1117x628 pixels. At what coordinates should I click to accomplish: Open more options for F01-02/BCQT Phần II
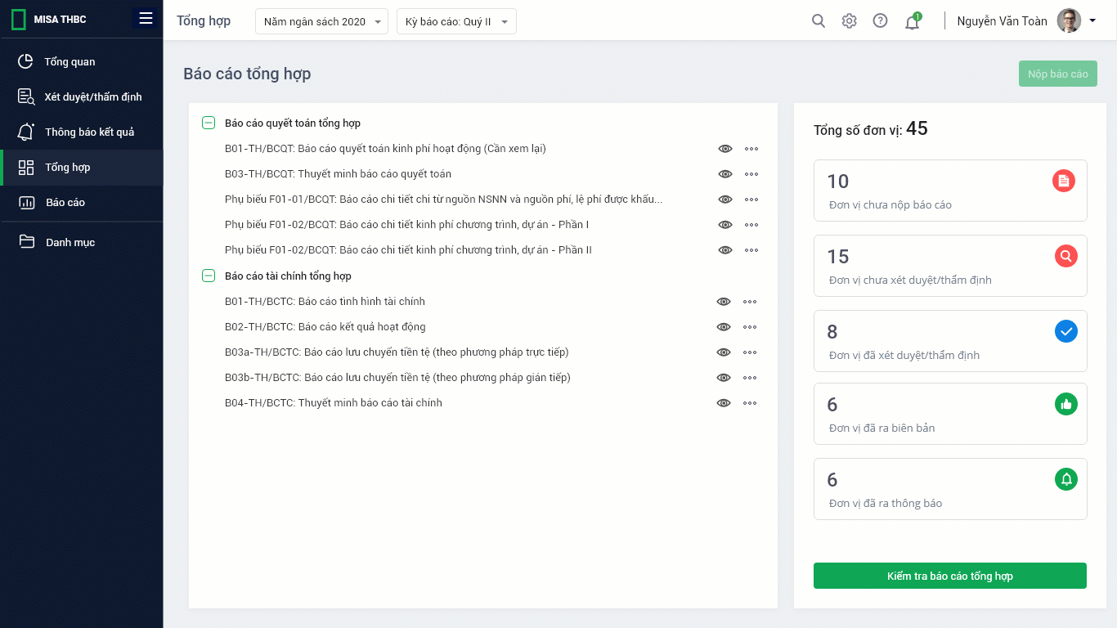click(x=751, y=250)
